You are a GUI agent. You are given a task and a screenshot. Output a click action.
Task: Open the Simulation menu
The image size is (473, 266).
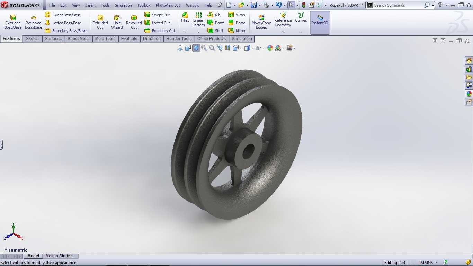(123, 5)
